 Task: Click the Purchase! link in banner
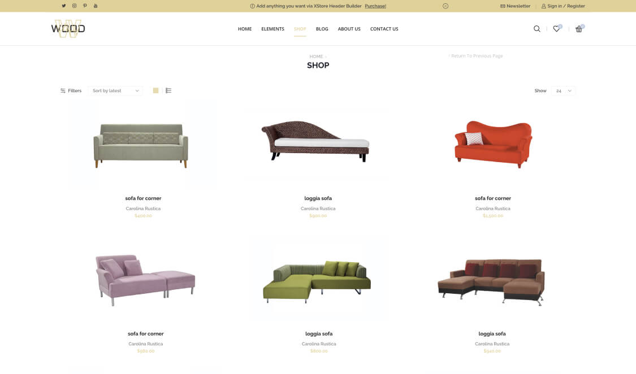point(375,6)
